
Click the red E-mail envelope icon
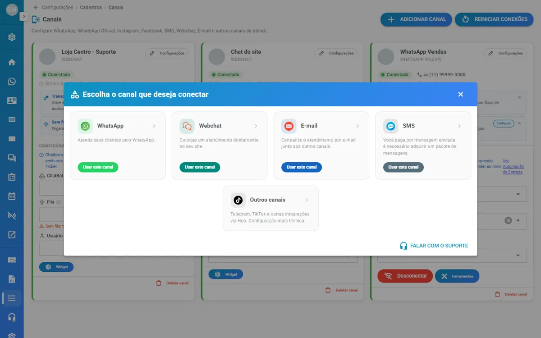(x=289, y=126)
